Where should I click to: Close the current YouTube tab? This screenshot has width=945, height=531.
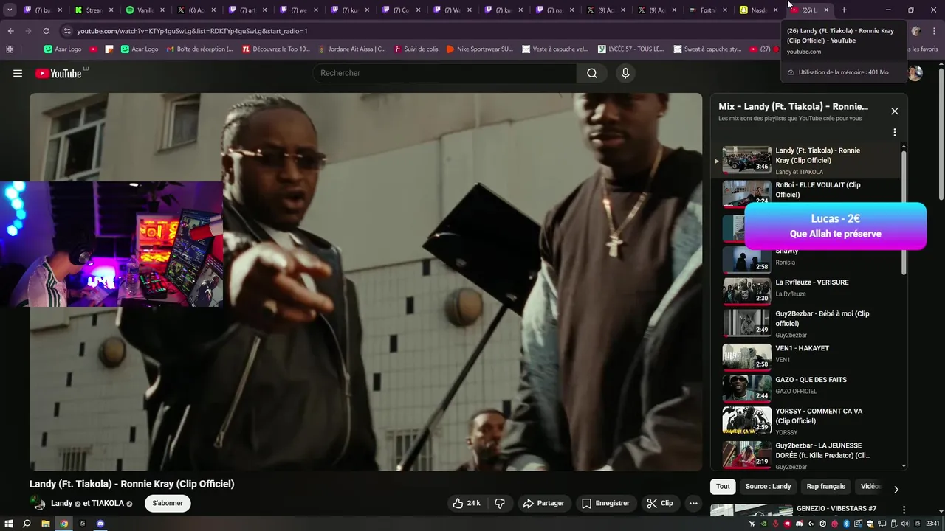(826, 10)
